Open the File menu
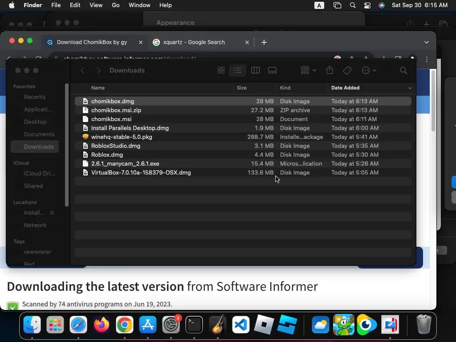456x342 pixels. (x=56, y=5)
